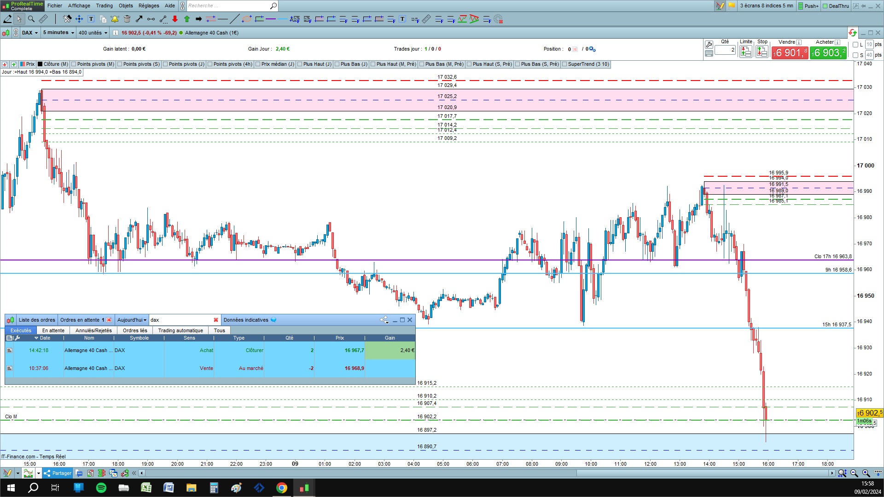Expand the 400 unités dropdown
The height and width of the screenshot is (497, 884).
(93, 33)
